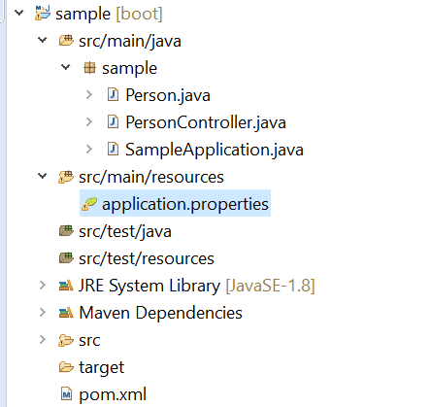Collapse the src/main/resources folder
431x407 pixels.
coord(43,176)
